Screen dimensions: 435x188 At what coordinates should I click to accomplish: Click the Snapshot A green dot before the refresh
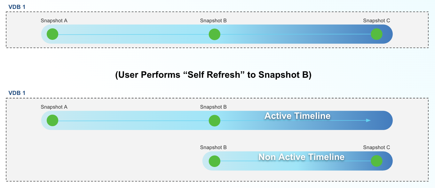52,34
